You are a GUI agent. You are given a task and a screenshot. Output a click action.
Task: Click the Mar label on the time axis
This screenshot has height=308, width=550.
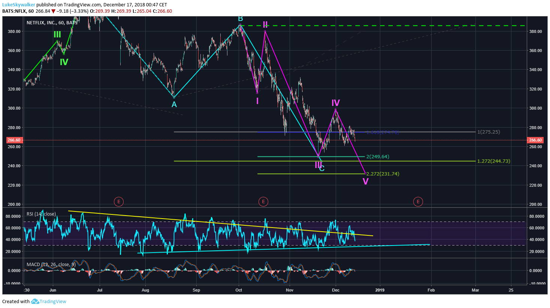pyautogui.click(x=475, y=290)
